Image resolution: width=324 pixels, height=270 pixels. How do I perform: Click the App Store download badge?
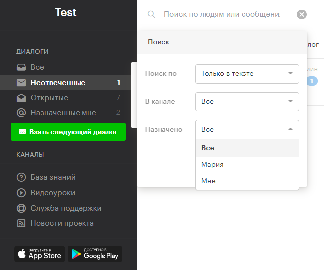(x=40, y=254)
